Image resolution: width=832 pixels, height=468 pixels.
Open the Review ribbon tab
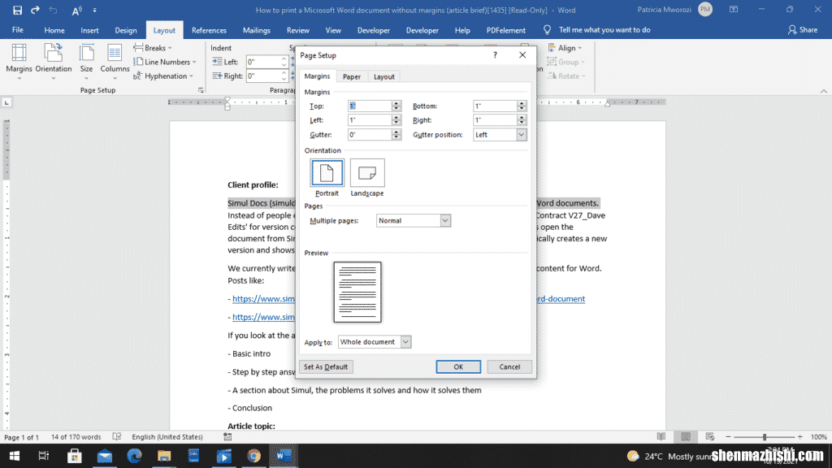(x=297, y=30)
